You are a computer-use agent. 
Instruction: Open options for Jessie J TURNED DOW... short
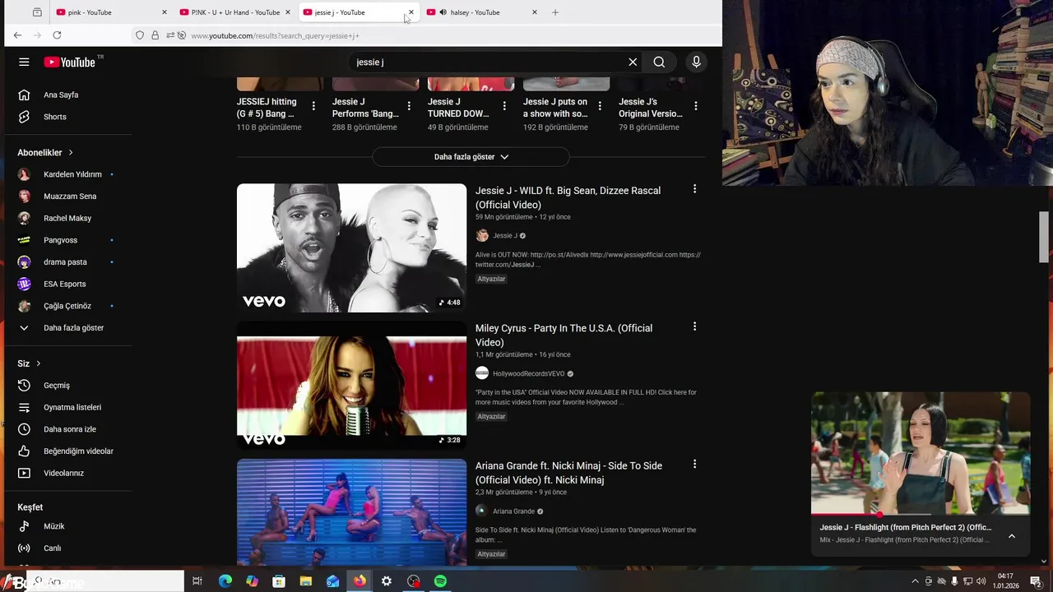(x=504, y=106)
